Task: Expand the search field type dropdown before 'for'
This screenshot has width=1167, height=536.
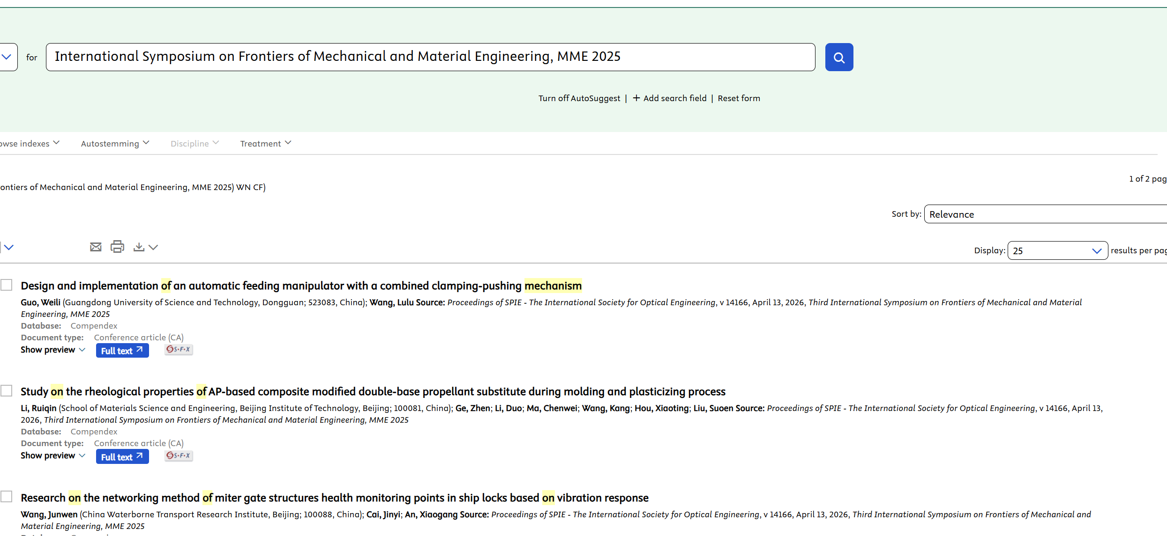Action: [7, 57]
